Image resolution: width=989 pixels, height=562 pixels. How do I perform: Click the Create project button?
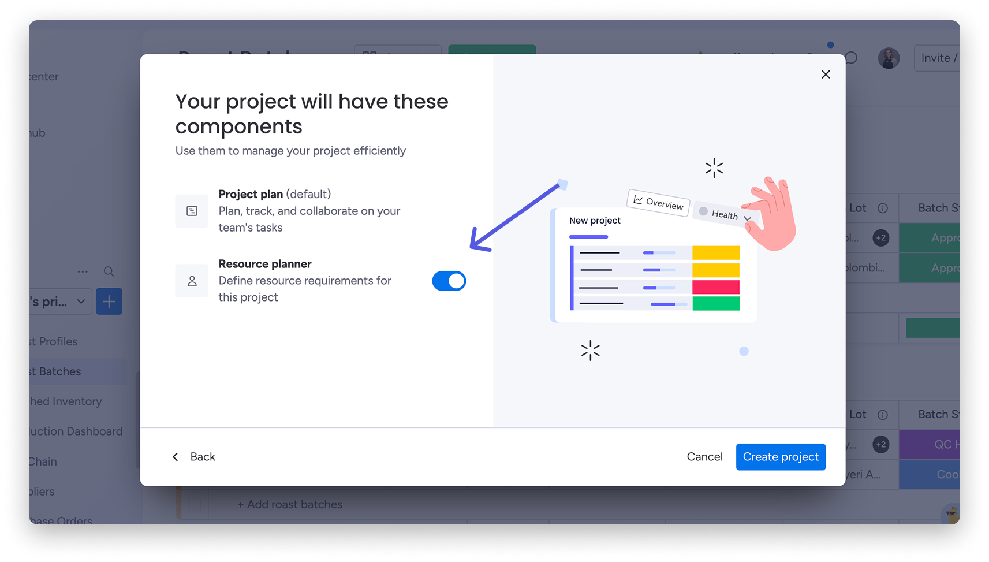click(x=781, y=457)
